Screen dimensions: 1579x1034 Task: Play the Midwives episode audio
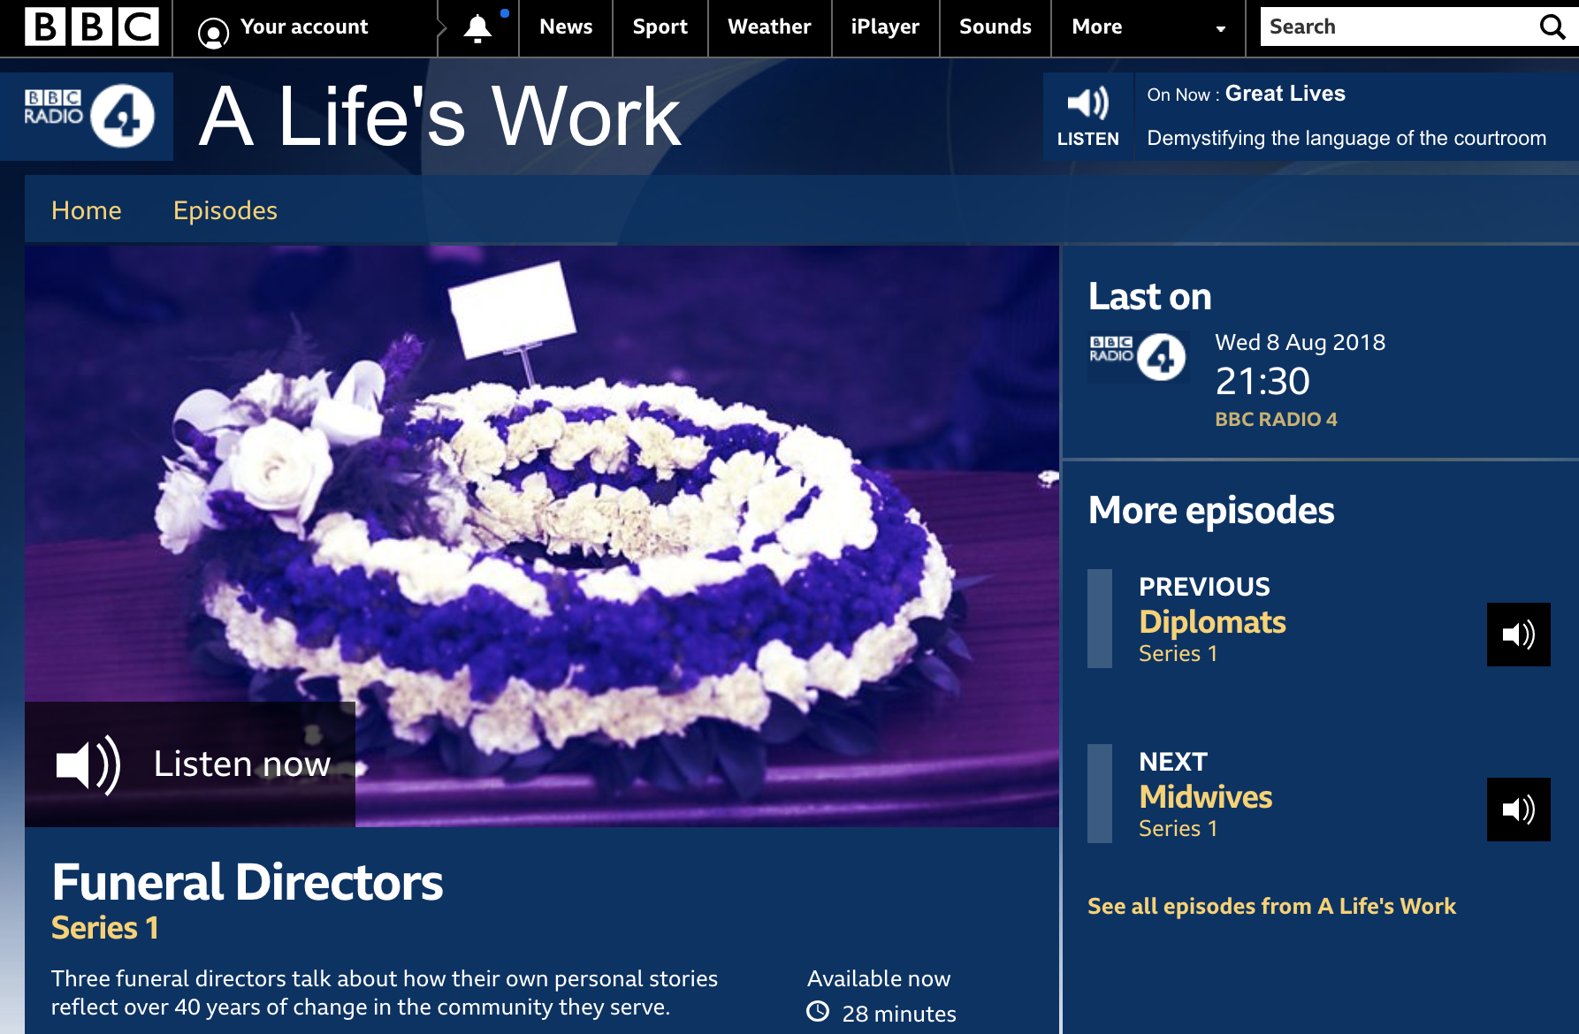point(1518,809)
